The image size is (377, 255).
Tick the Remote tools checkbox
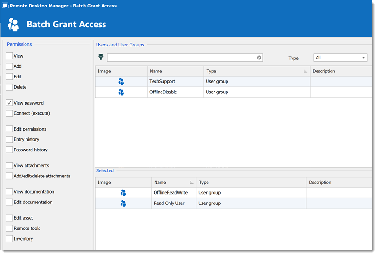[9, 229]
